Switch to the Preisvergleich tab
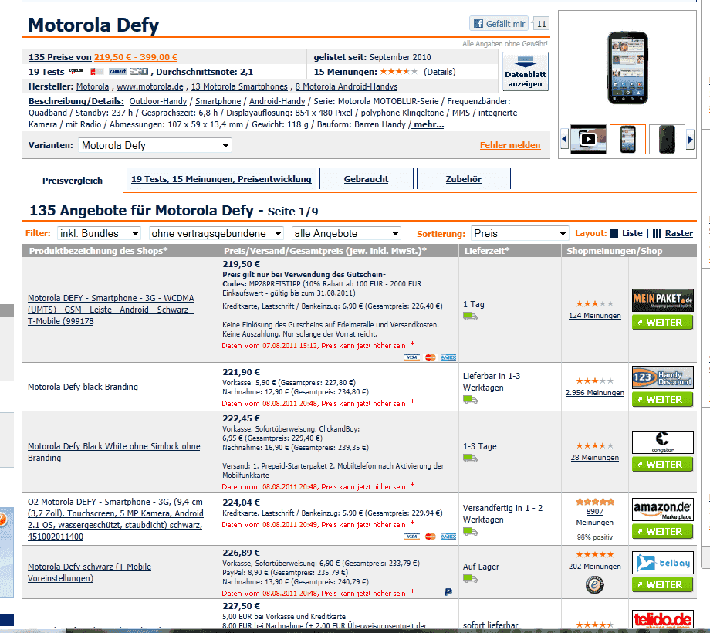Image resolution: width=710 pixels, height=633 pixels. tap(73, 181)
